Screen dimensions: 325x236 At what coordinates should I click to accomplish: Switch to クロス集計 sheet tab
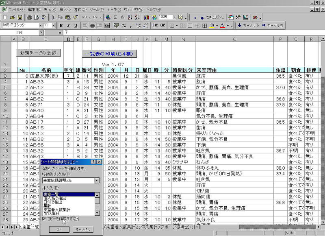148,227
